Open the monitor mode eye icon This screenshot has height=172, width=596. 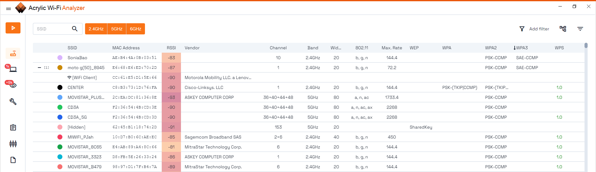[x=13, y=85]
